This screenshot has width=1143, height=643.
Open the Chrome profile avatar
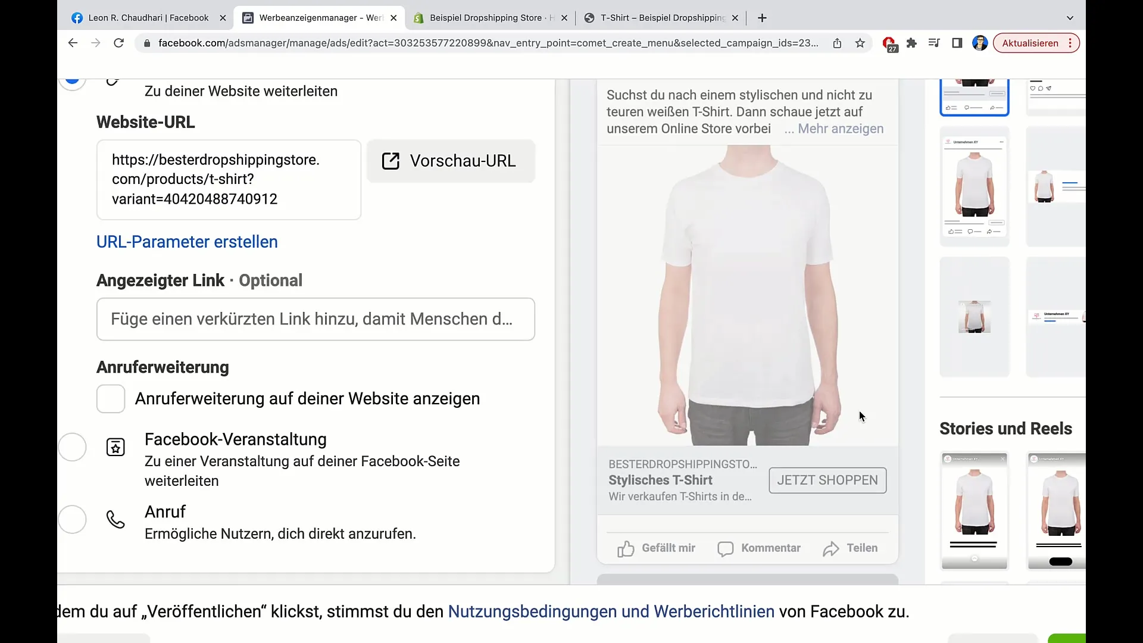pyautogui.click(x=980, y=43)
